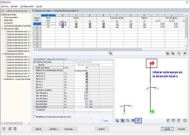Select 'Datos generales' in navigator
Viewport: 190px width, 136px height.
[x=11, y=17]
